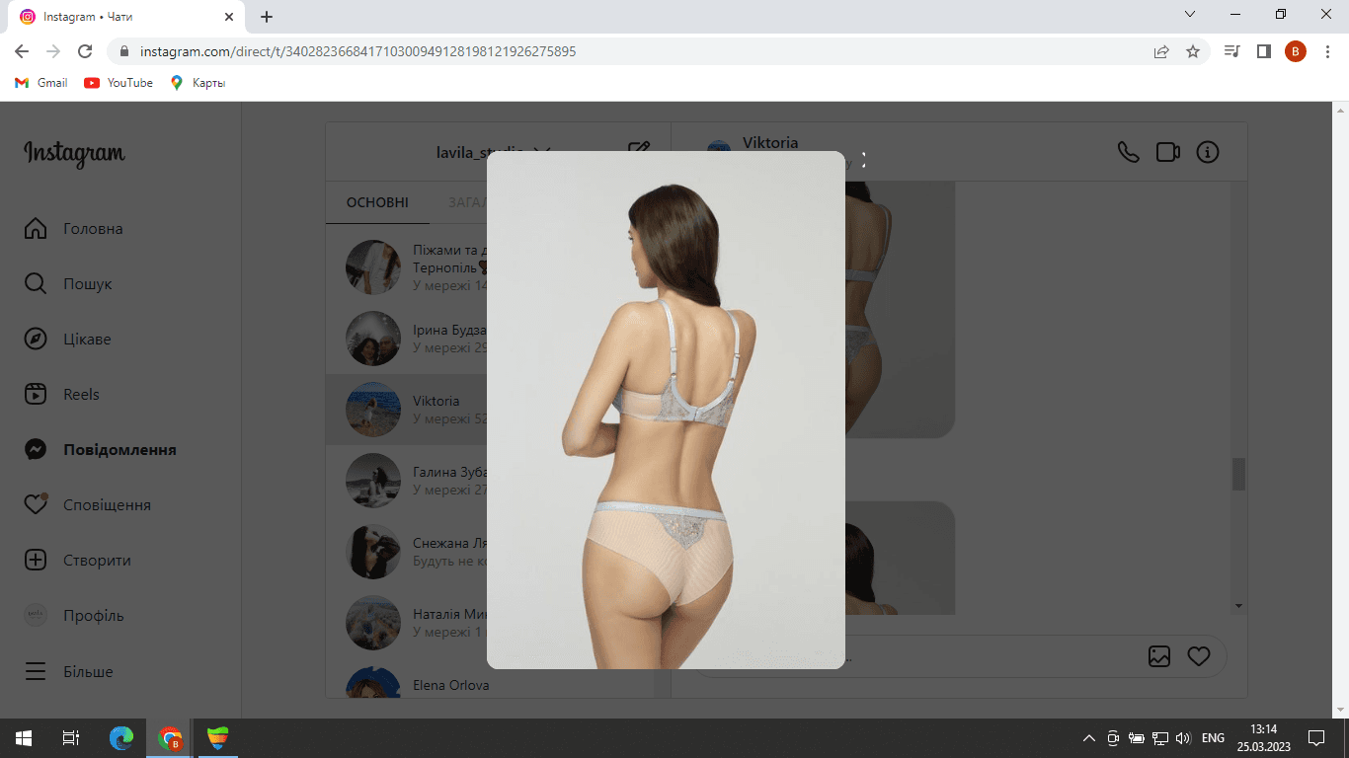Screen dimensions: 1349x758
Task: Switch the ENG input language
Action: (1213, 738)
